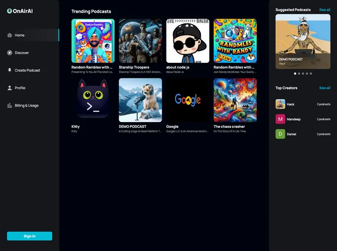Select the fourth carousel dot
This screenshot has height=251, width=337.
pyautogui.click(x=307, y=74)
